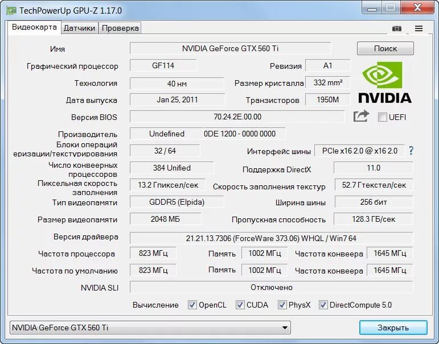The width and height of the screenshot is (439, 344).
Task: Click the BIOS export share-arrow icon
Action: 361,116
